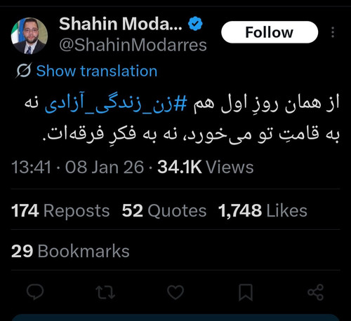Open the 29 Bookmarks count
Screen dimensions: 351x321
pyautogui.click(x=70, y=251)
